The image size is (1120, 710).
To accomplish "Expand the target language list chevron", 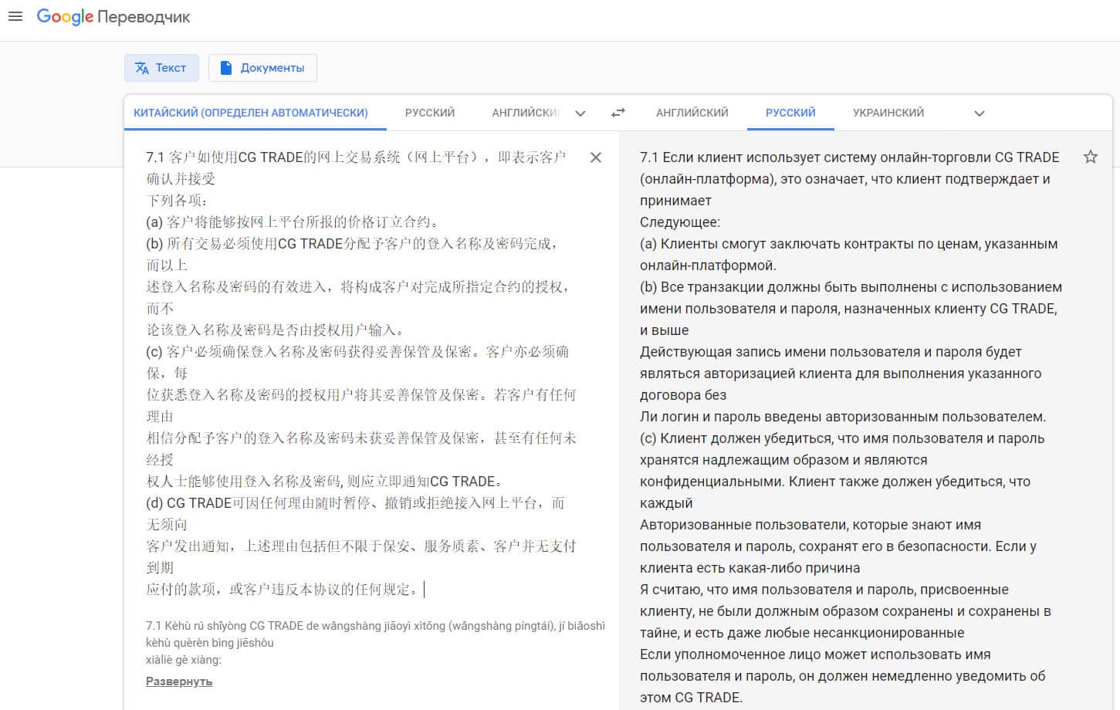I will pyautogui.click(x=979, y=113).
